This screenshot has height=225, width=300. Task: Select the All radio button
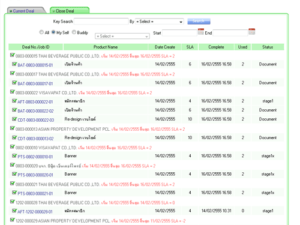(41, 32)
